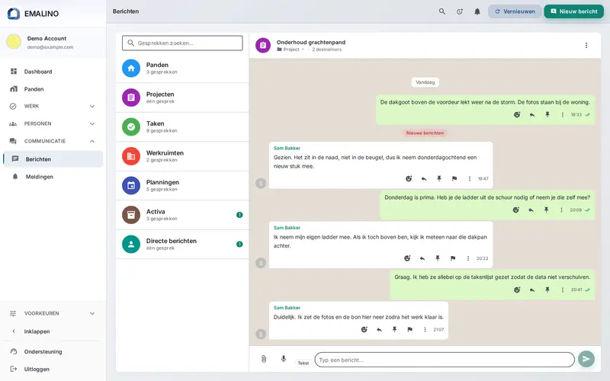React with emoji on the 19:47 message
Screen dimensions: 610x381
coord(409,179)
